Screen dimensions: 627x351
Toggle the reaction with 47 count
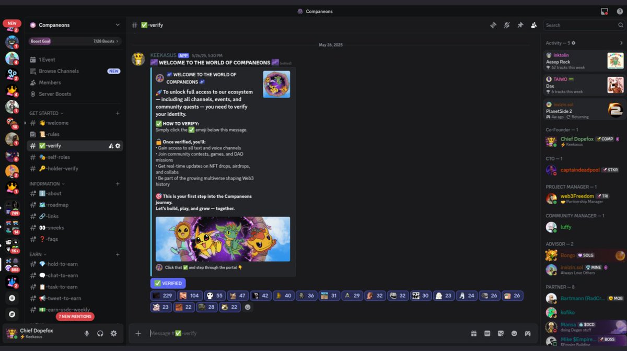[238, 296]
